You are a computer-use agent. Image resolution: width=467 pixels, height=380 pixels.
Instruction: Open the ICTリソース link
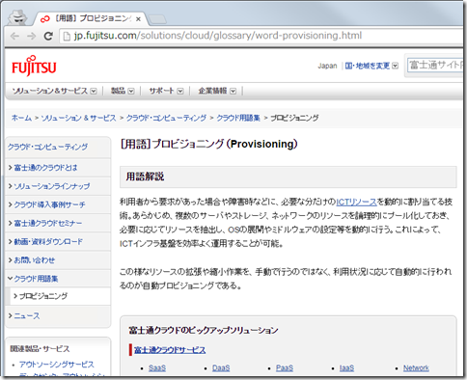356,202
